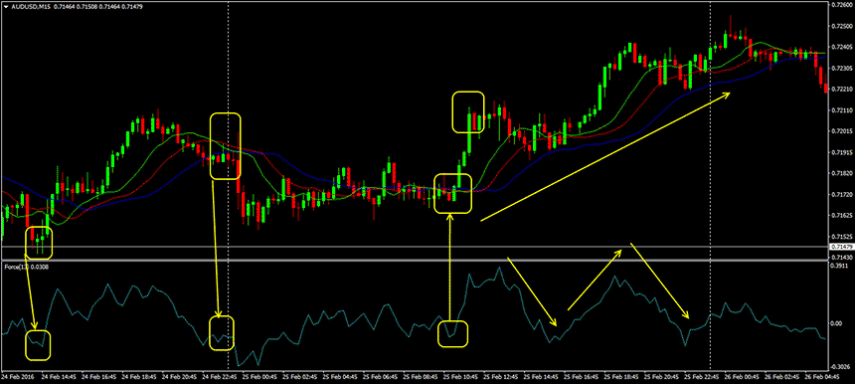Select the horizontal white price level line
This screenshot has height=384, width=855.
[415, 247]
